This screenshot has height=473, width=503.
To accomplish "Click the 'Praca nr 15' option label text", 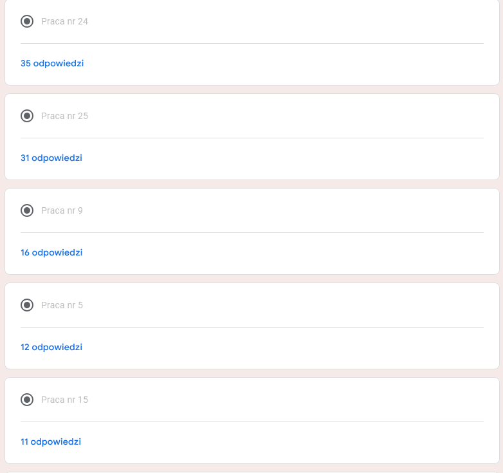I will [64, 400].
